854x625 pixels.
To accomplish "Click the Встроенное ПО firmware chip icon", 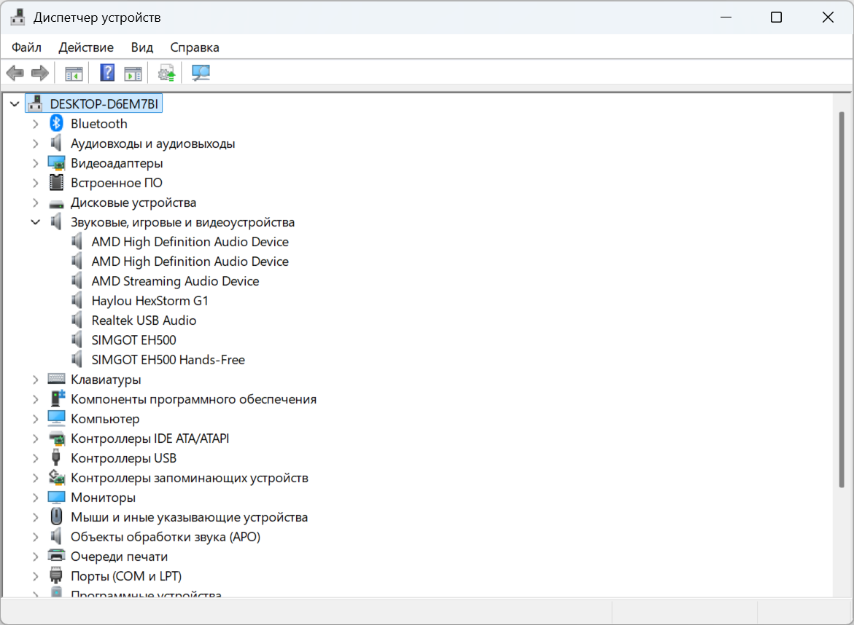I will point(56,183).
